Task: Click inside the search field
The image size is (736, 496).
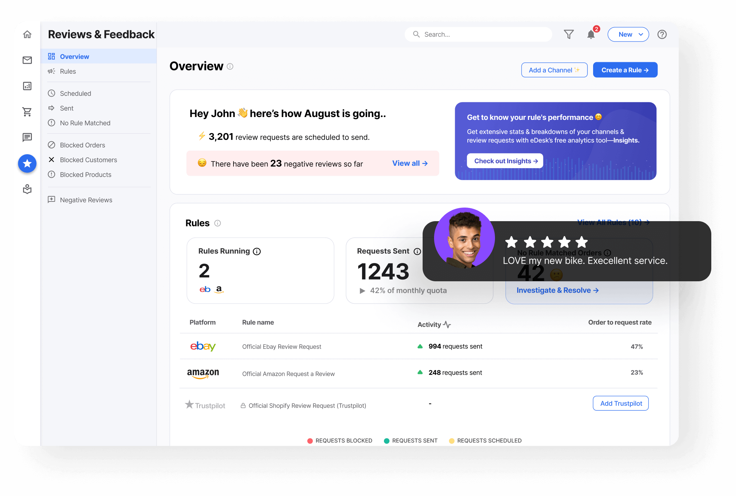Action: pos(478,34)
